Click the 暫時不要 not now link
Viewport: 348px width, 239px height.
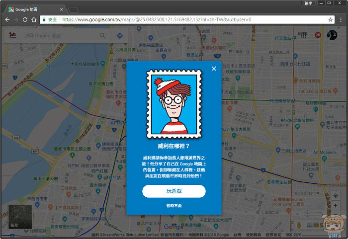[x=174, y=206]
